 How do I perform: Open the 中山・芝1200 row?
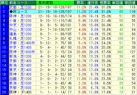(68, 29)
